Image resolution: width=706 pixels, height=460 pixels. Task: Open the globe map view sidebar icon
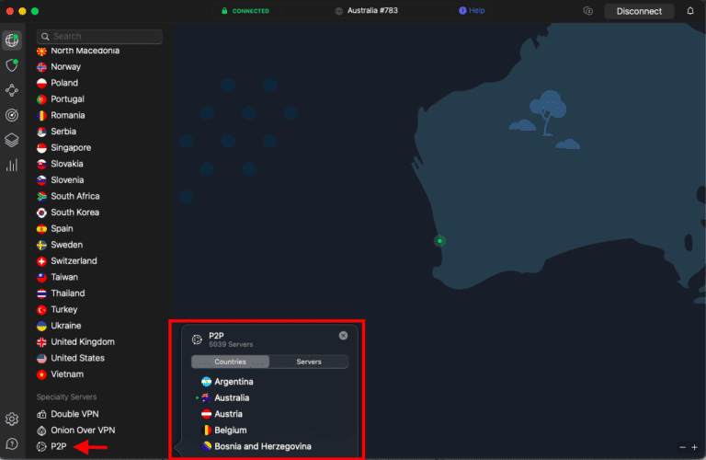coord(12,40)
